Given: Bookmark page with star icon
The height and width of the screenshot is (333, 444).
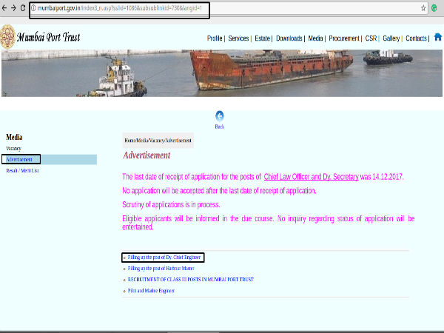Looking at the screenshot, I should click(x=423, y=8).
